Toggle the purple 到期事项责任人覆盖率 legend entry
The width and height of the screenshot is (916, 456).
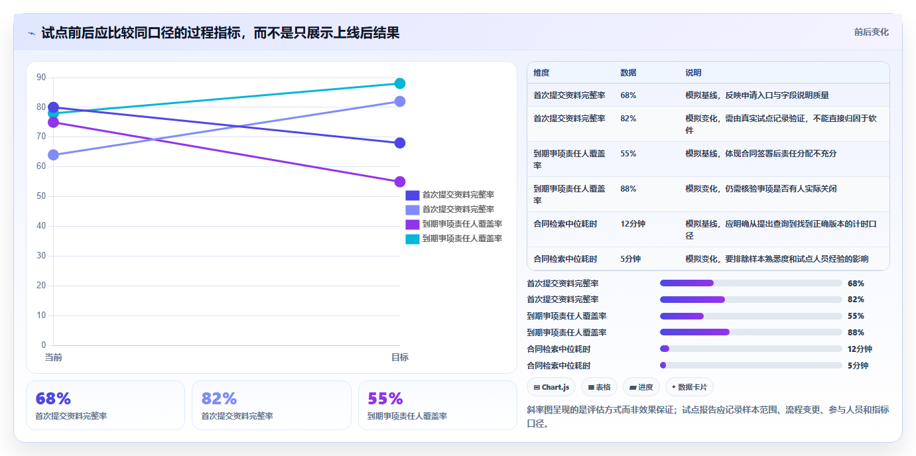point(454,224)
